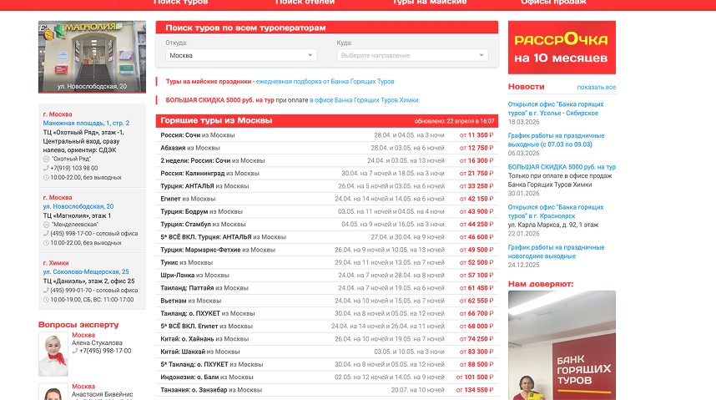
Task: Click 'показать все' news link
Action: [597, 88]
